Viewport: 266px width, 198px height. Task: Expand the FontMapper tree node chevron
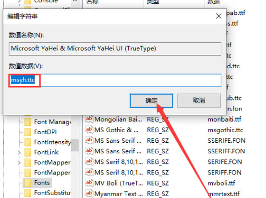19,163
